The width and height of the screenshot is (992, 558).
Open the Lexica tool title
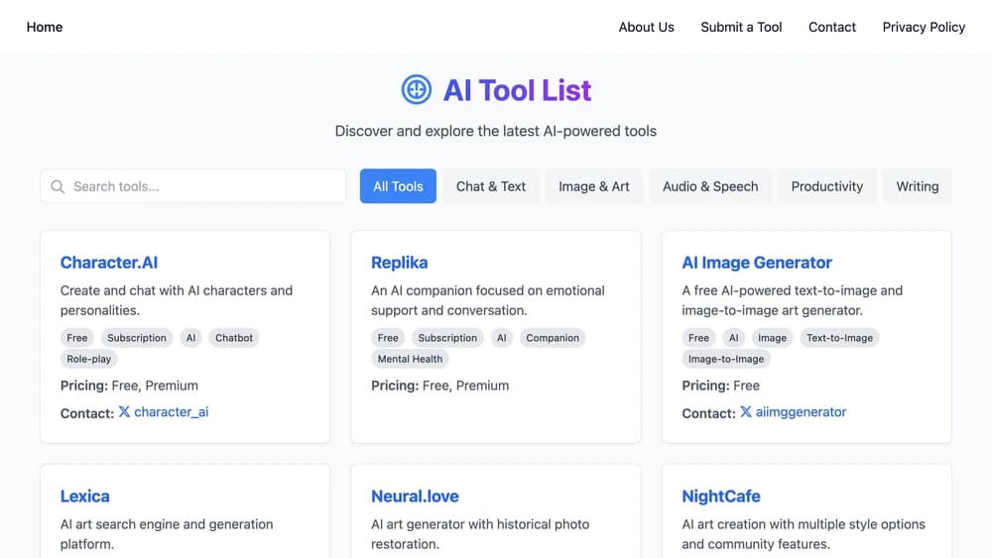coord(84,497)
